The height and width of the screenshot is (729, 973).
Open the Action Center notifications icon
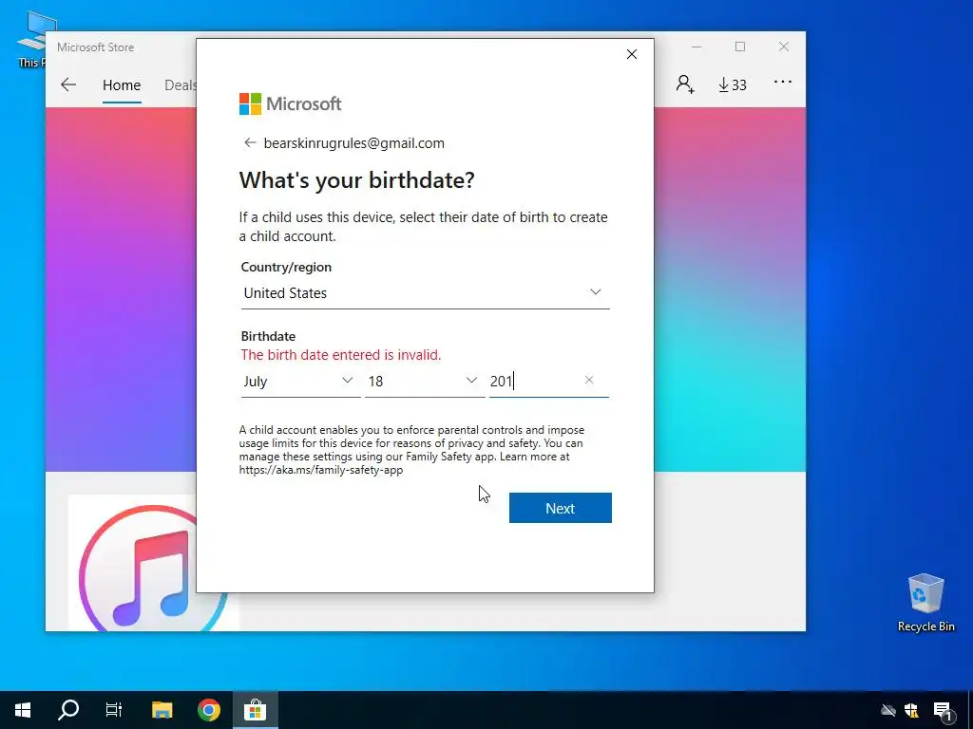[944, 711]
